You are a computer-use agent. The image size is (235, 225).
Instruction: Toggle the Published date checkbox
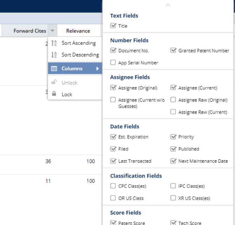point(173,149)
